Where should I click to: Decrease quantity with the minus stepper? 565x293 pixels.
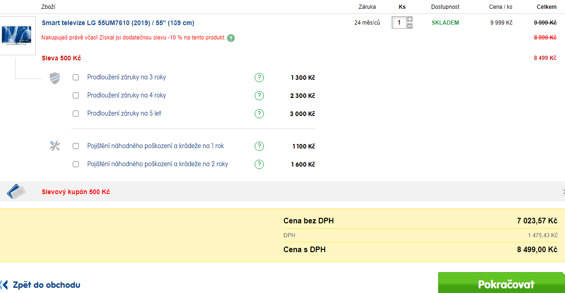point(409,26)
